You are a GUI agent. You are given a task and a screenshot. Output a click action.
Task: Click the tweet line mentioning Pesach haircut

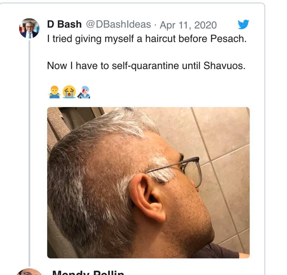(x=147, y=39)
